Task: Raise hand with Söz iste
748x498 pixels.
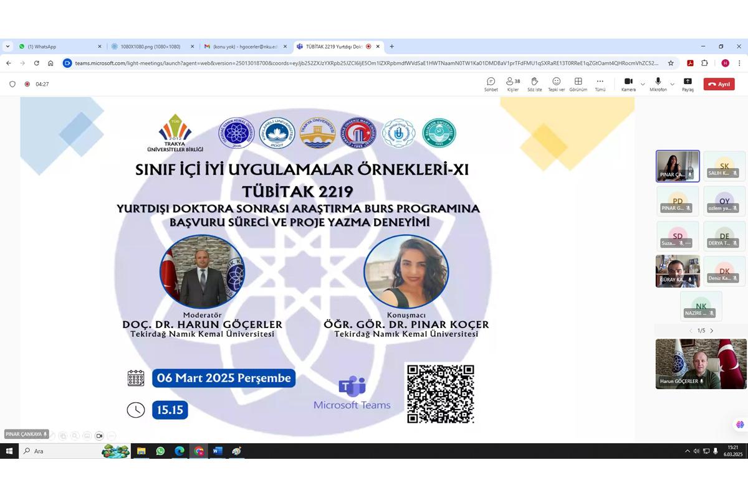Action: pyautogui.click(x=534, y=85)
